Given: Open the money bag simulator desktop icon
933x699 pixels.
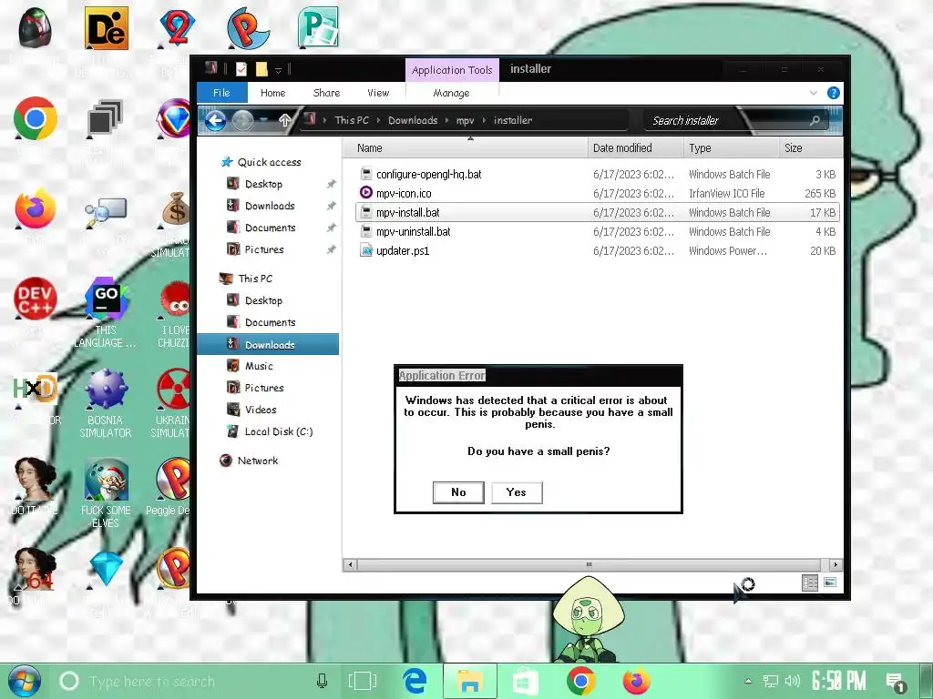Looking at the screenshot, I should tap(176, 208).
